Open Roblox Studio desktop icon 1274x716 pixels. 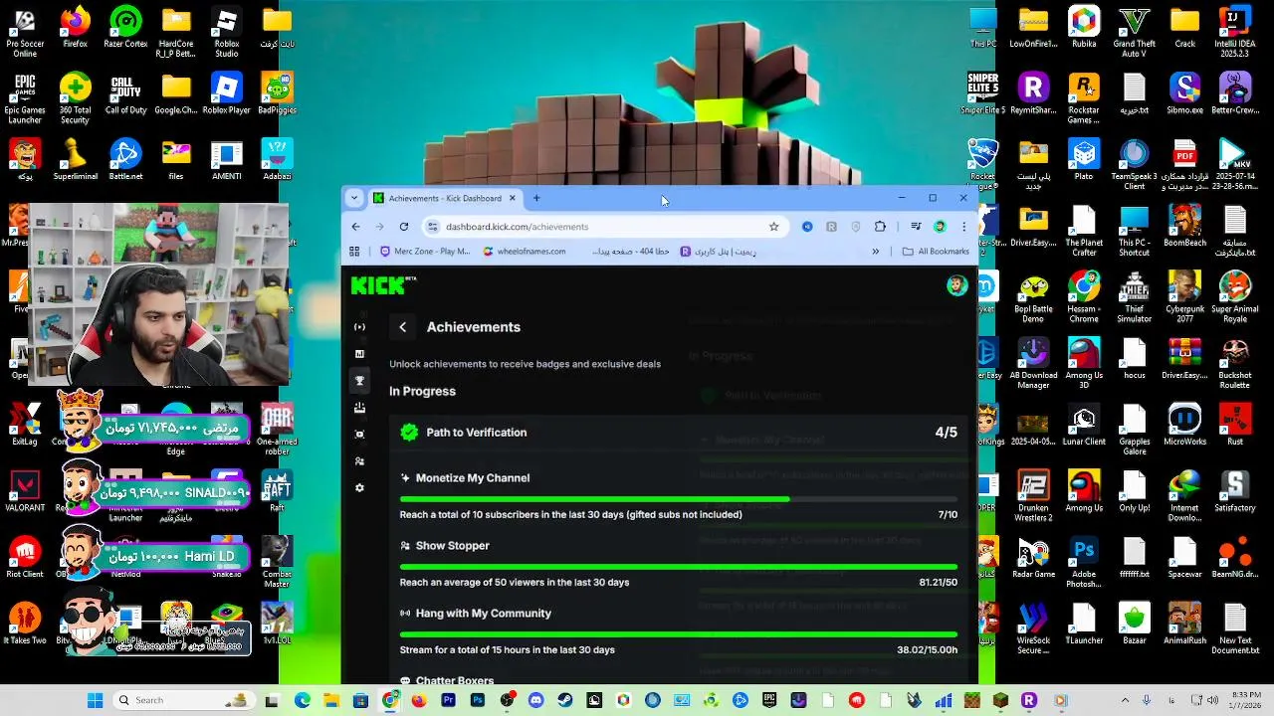(x=226, y=32)
